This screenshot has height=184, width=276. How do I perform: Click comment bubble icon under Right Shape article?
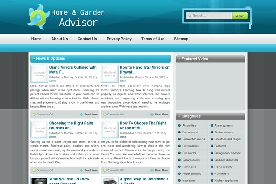(105, 170)
